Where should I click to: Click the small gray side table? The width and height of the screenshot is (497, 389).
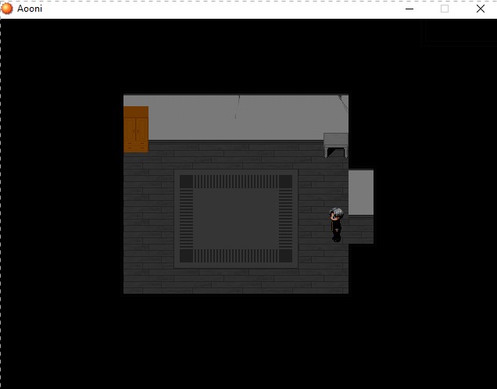[336, 145]
